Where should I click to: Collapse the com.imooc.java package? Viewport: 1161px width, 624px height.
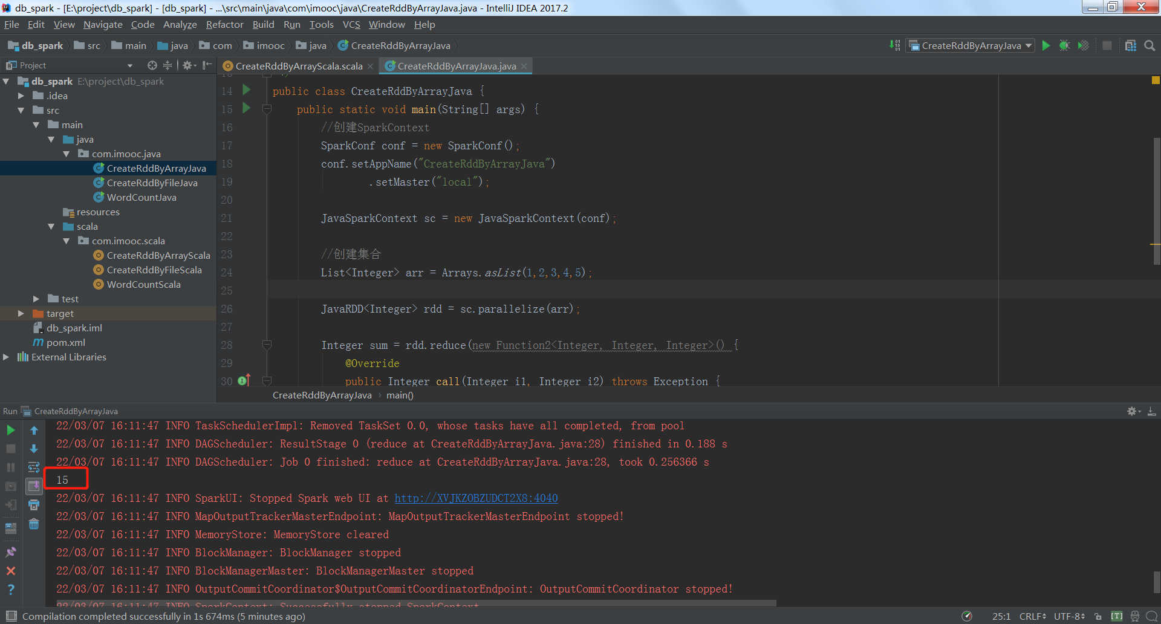(67, 154)
